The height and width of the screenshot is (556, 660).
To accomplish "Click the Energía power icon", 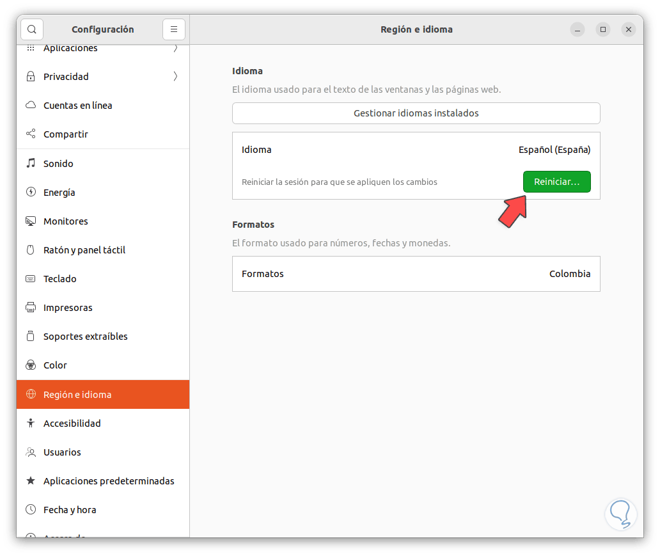I will tap(31, 193).
